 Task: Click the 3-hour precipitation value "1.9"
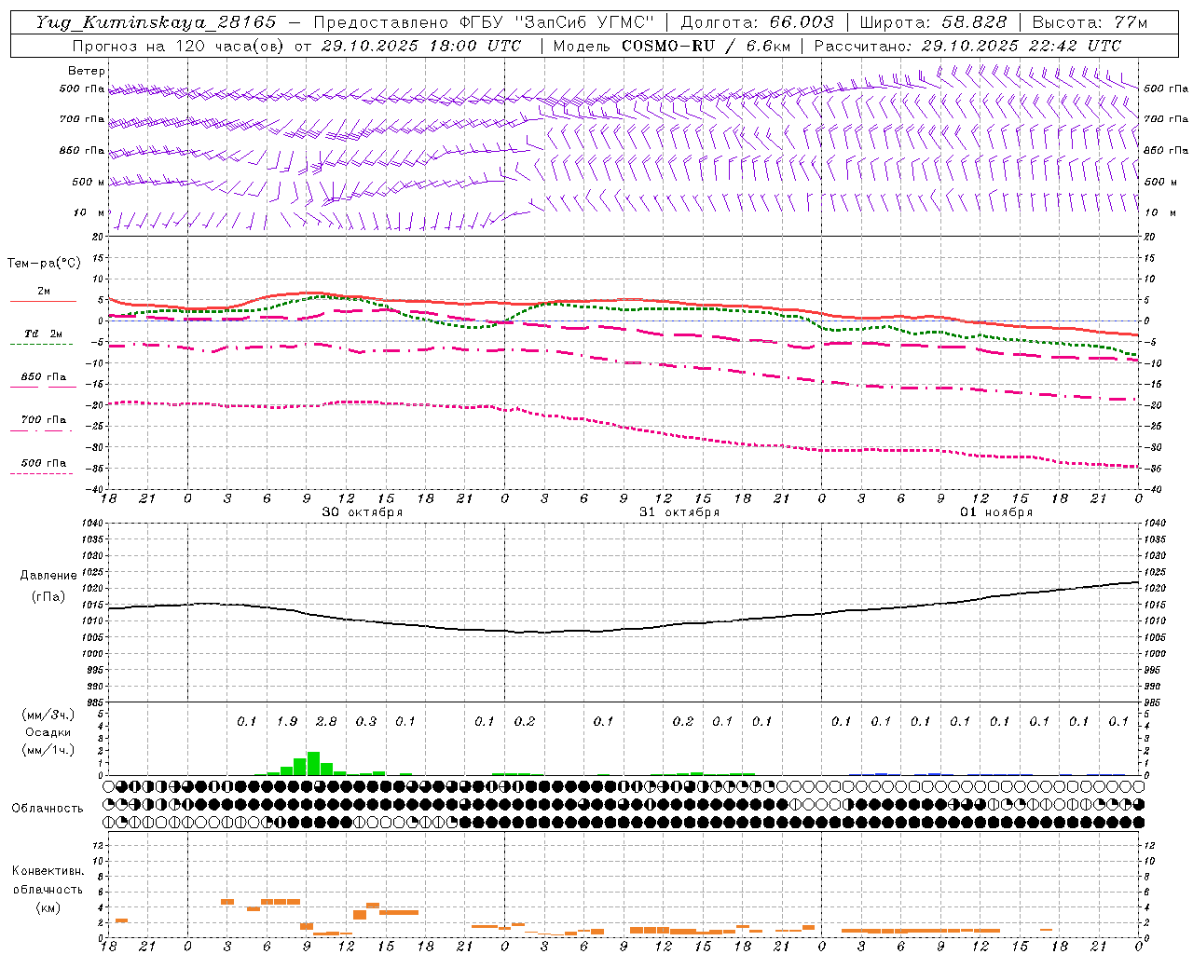point(287,721)
